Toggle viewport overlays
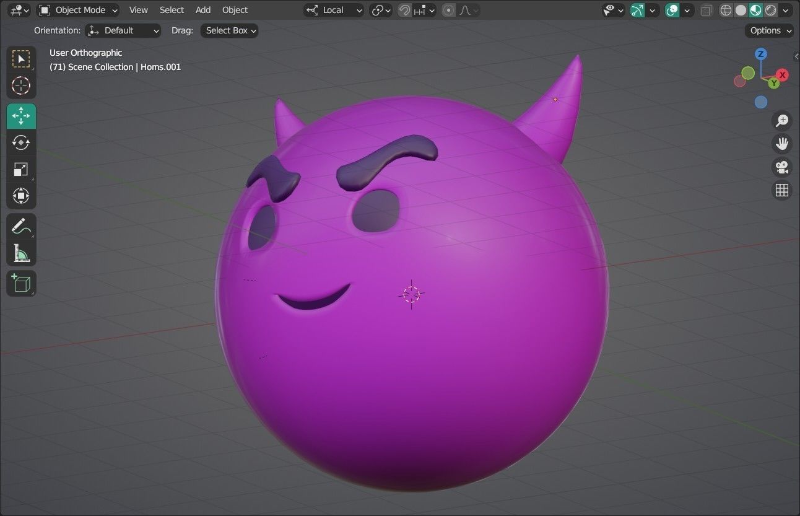This screenshot has width=800, height=516. click(x=672, y=10)
